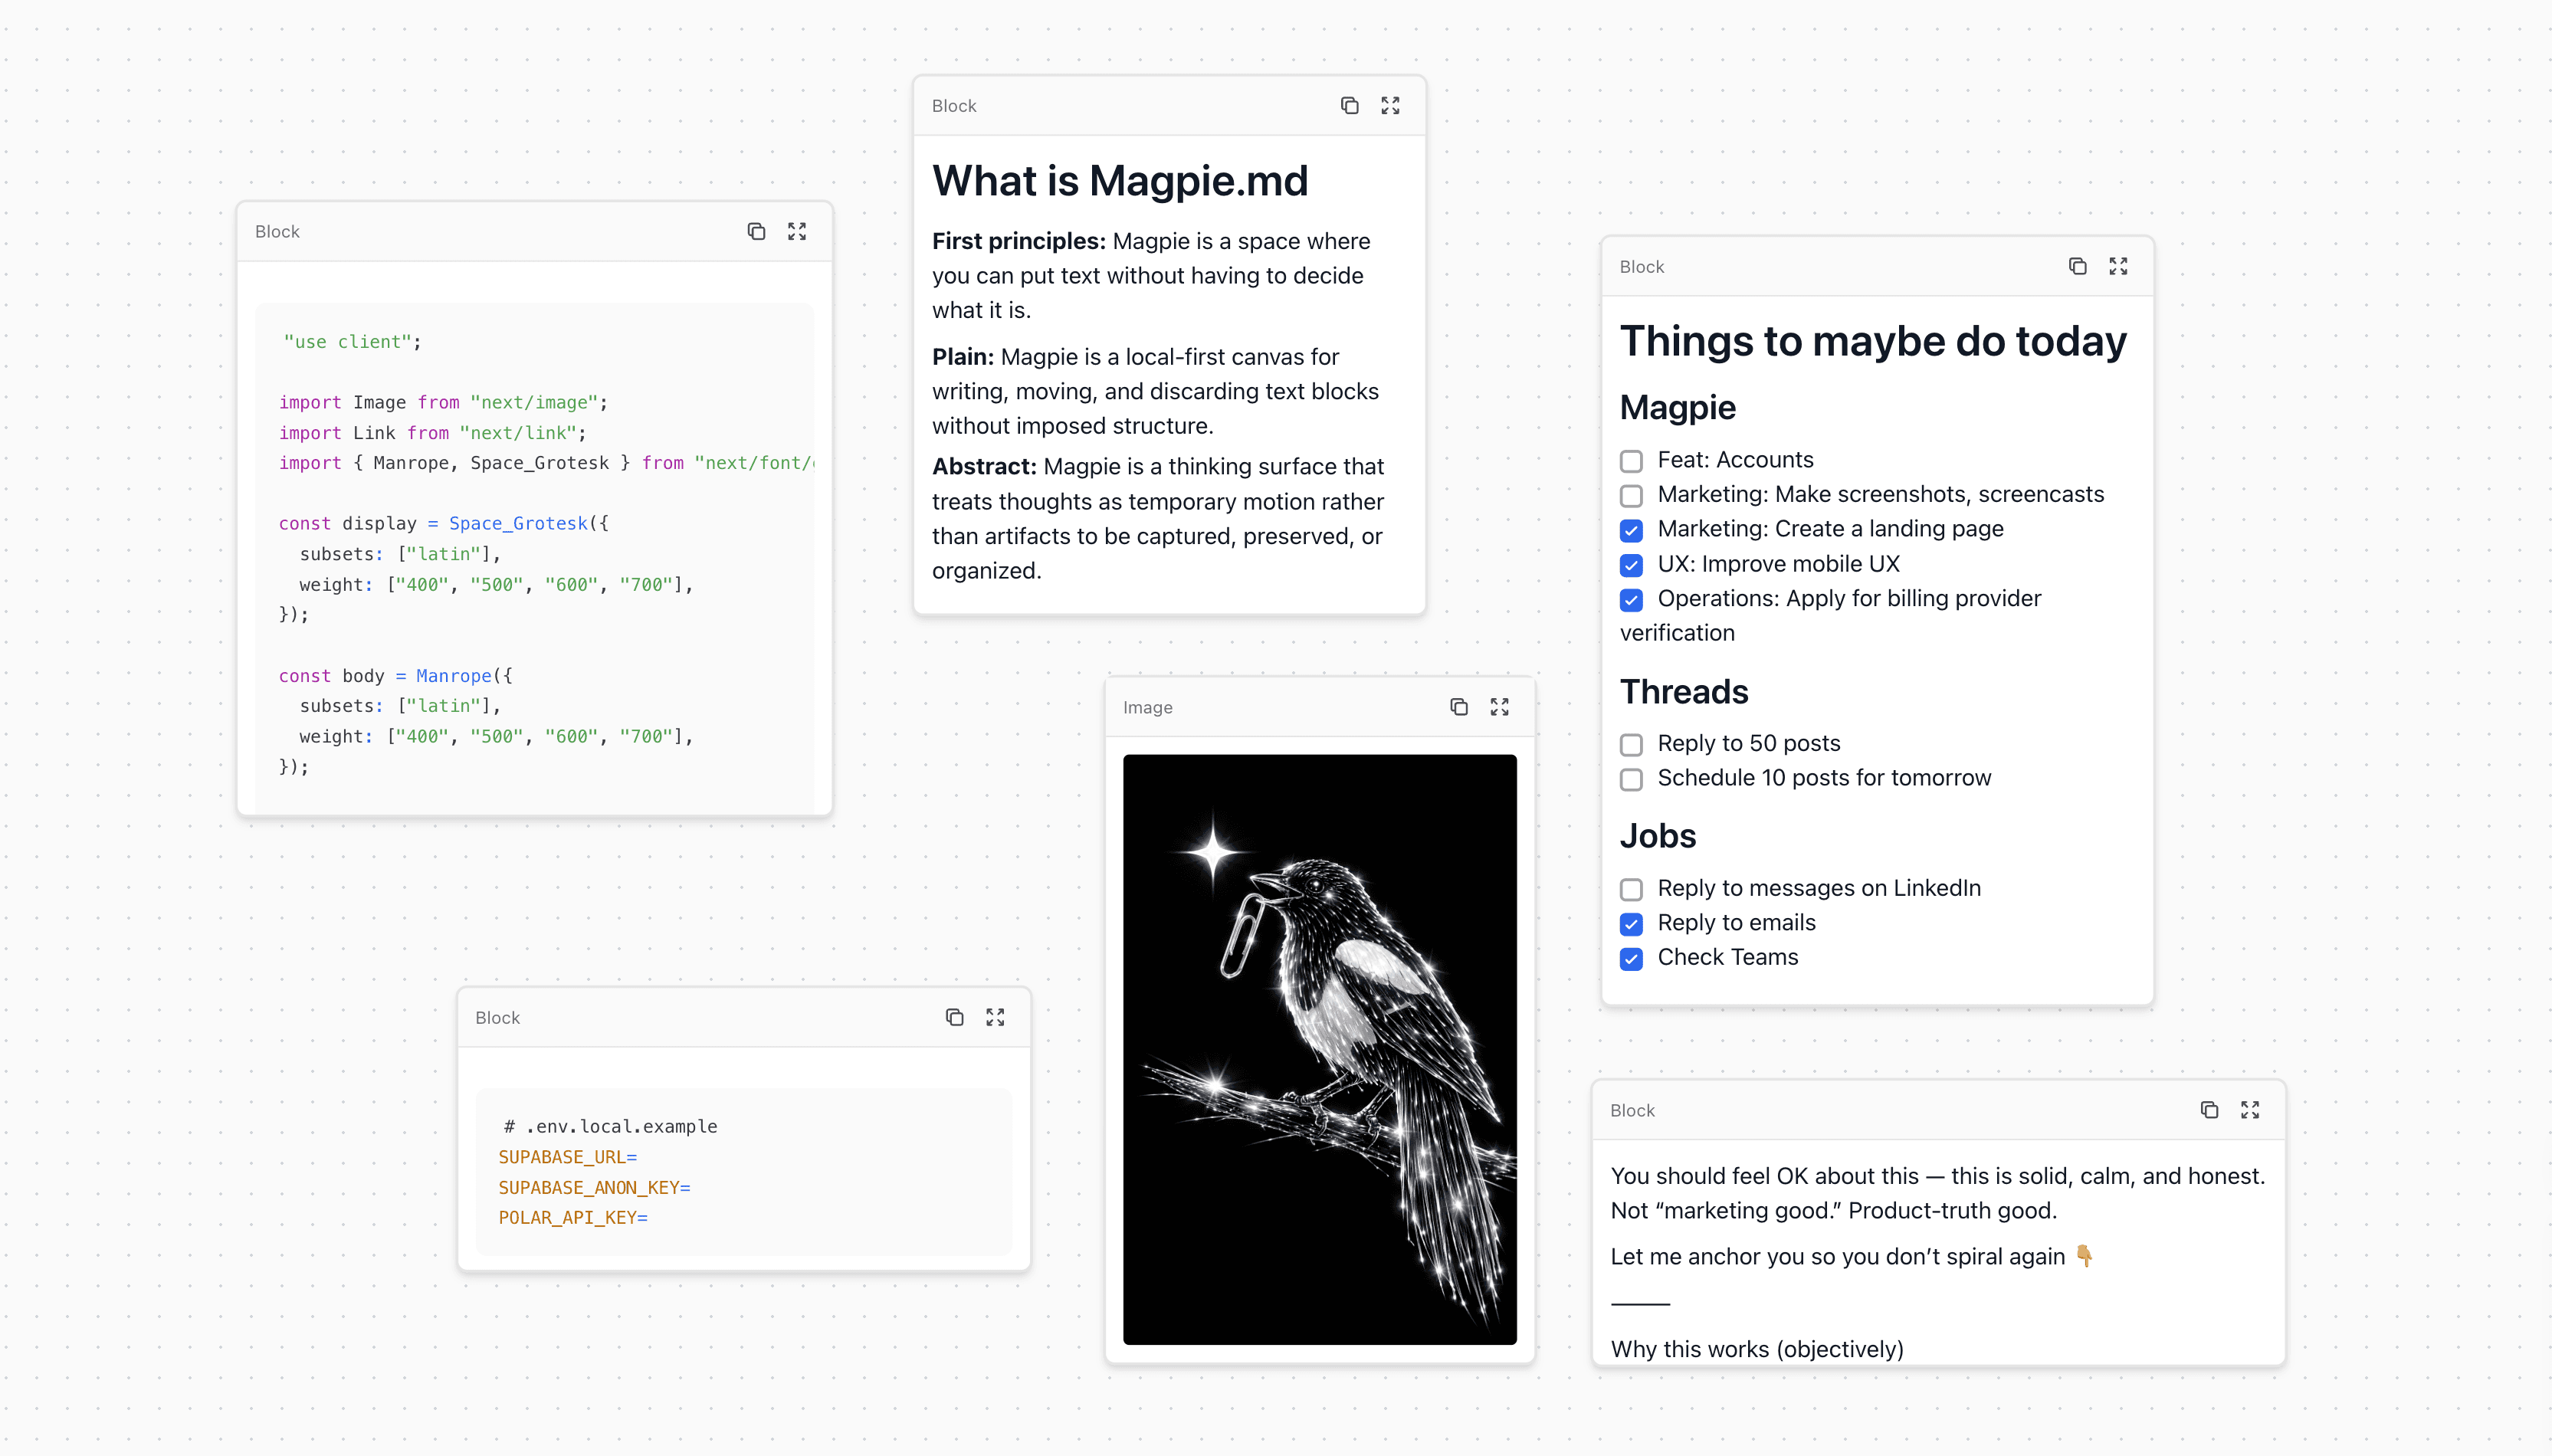Click the magpie bird image thumbnail
This screenshot has width=2552, height=1456.
pyautogui.click(x=1319, y=1049)
